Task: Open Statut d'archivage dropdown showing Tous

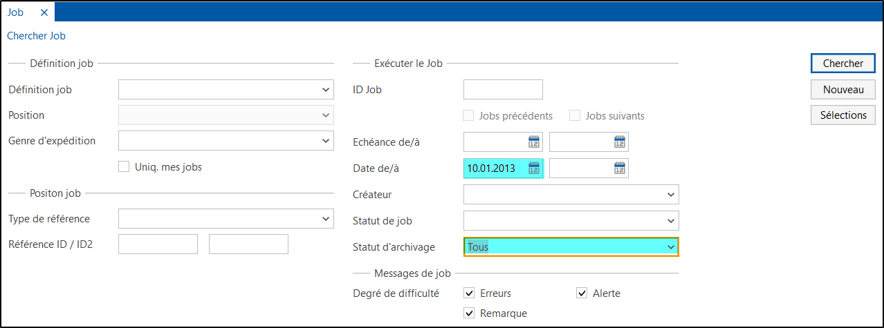Action: 571,247
